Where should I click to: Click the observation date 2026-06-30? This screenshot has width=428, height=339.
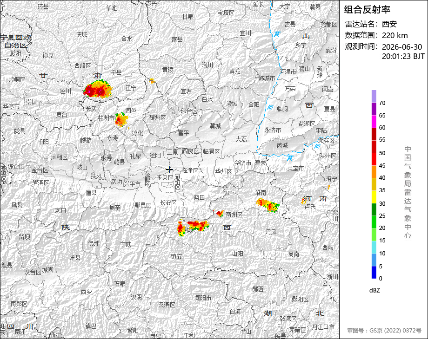coord(402,47)
